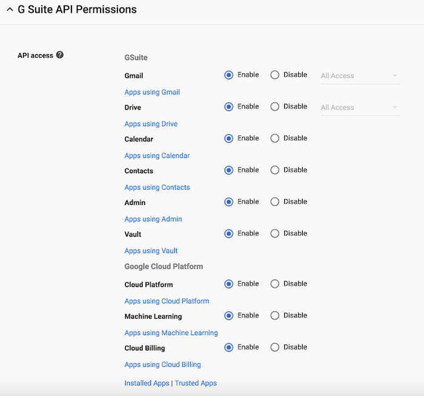This screenshot has width=424, height=396.
Task: Select Enable for Machine Learning
Action: click(229, 316)
